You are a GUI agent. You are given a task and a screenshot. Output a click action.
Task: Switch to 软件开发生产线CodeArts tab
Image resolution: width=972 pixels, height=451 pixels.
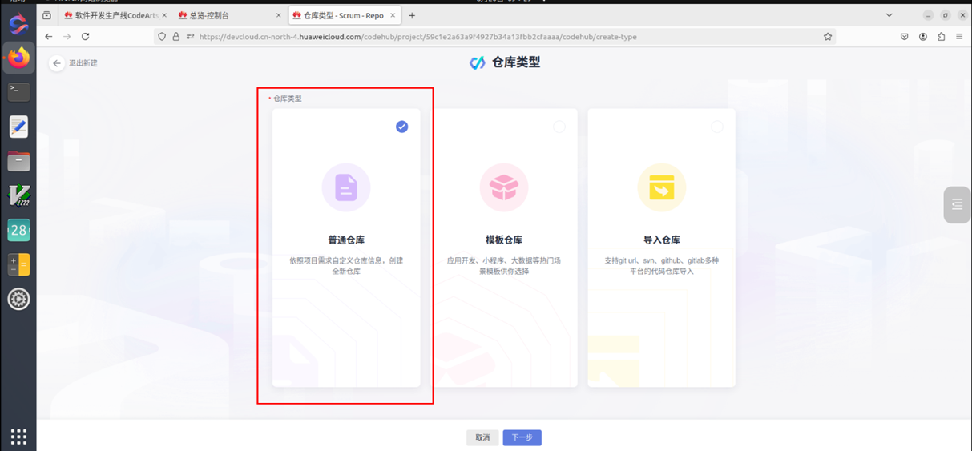[116, 15]
